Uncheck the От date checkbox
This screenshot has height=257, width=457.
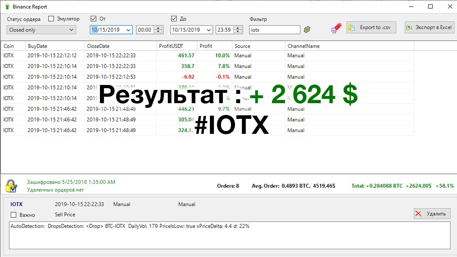click(94, 19)
